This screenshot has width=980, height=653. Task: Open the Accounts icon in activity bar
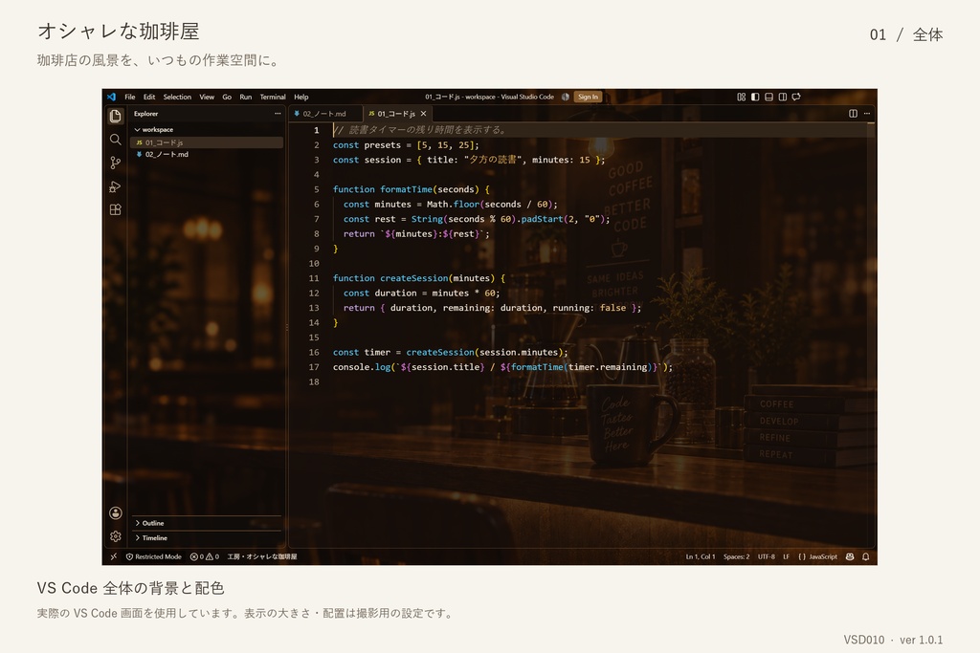116,513
